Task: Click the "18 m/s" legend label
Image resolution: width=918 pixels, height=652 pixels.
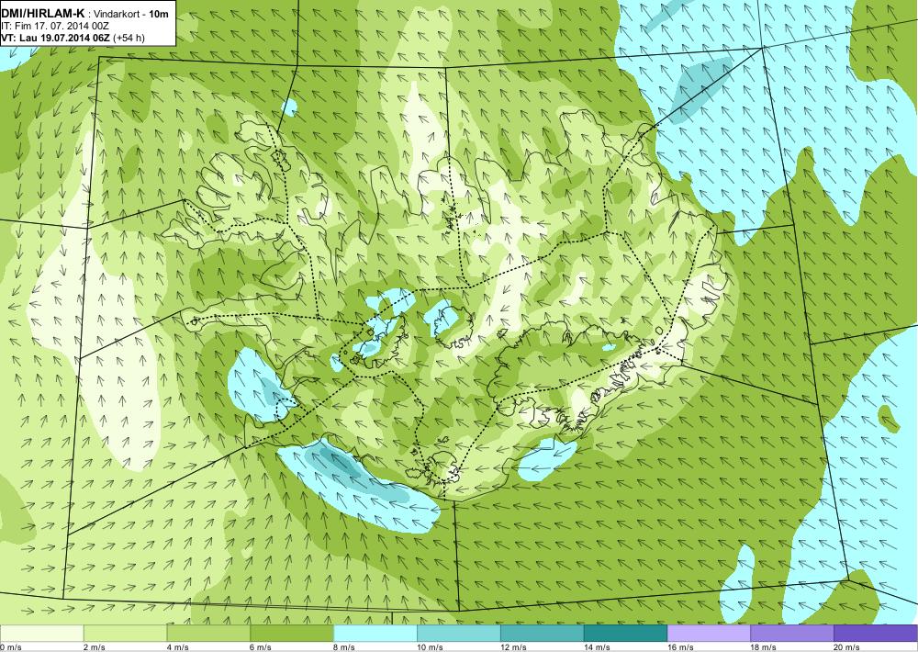Action: tap(764, 647)
